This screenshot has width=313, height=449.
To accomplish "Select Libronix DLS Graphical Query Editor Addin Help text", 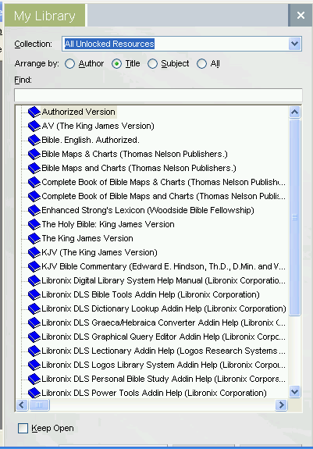I will pos(164,337).
